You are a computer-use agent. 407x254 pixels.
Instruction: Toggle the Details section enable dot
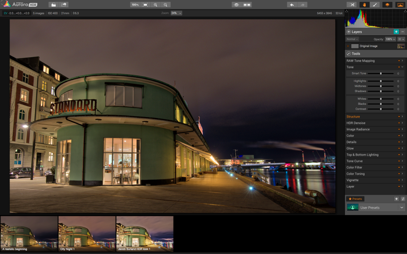pyautogui.click(x=399, y=142)
